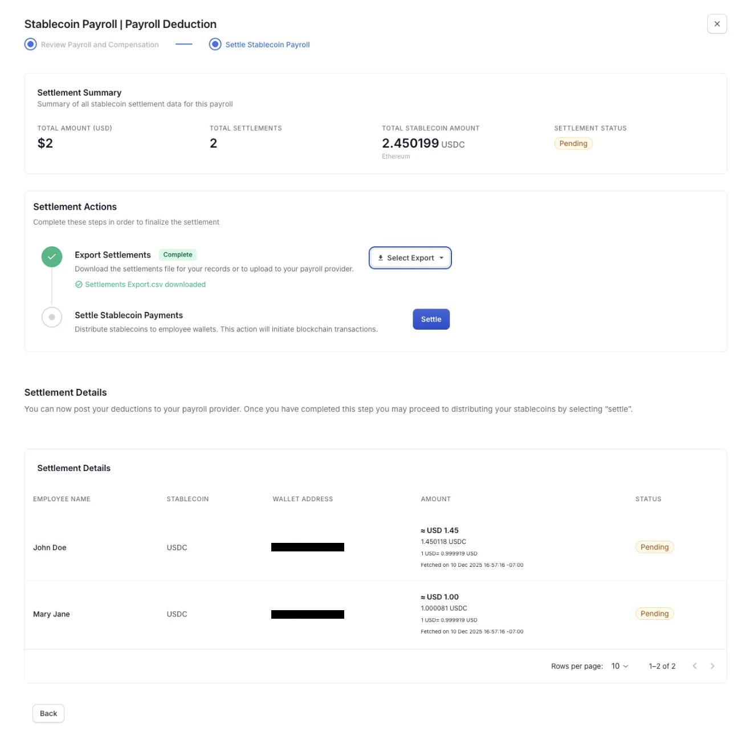Viewport: 746px width, 751px height.
Task: Click Mary Jane's redacted wallet address
Action: point(308,614)
